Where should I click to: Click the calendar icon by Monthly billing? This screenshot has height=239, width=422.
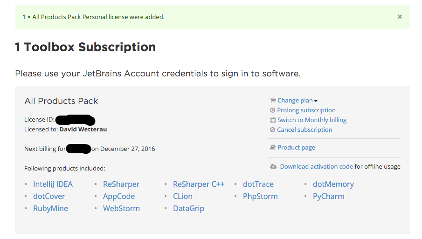273,120
